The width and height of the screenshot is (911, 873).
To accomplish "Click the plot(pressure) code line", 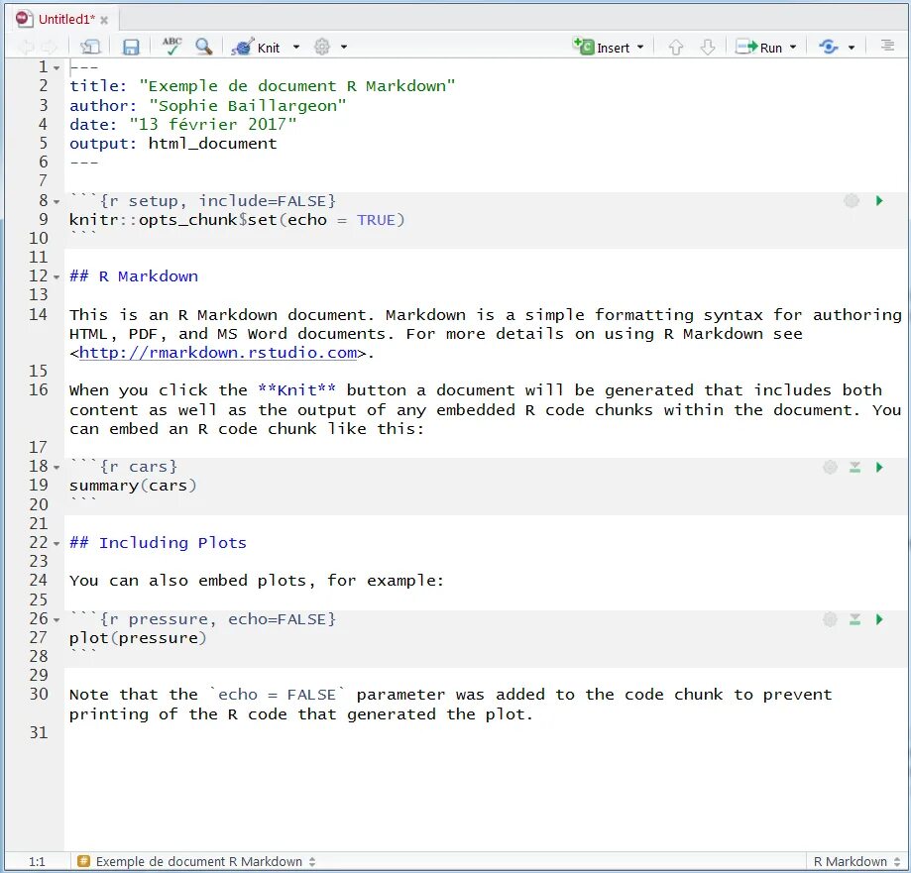I will point(138,638).
